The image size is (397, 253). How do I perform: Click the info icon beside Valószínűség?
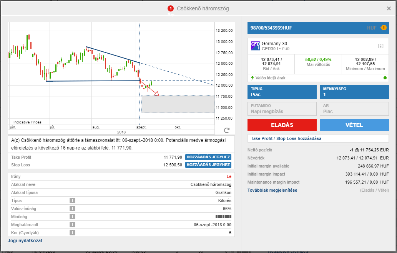click(72, 209)
